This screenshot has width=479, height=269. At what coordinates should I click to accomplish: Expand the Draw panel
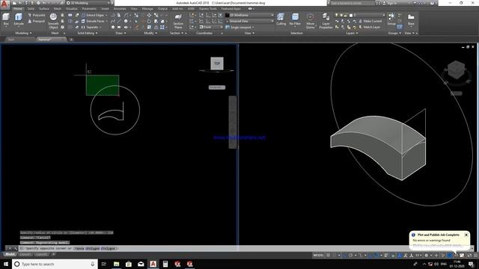[x=120, y=33]
